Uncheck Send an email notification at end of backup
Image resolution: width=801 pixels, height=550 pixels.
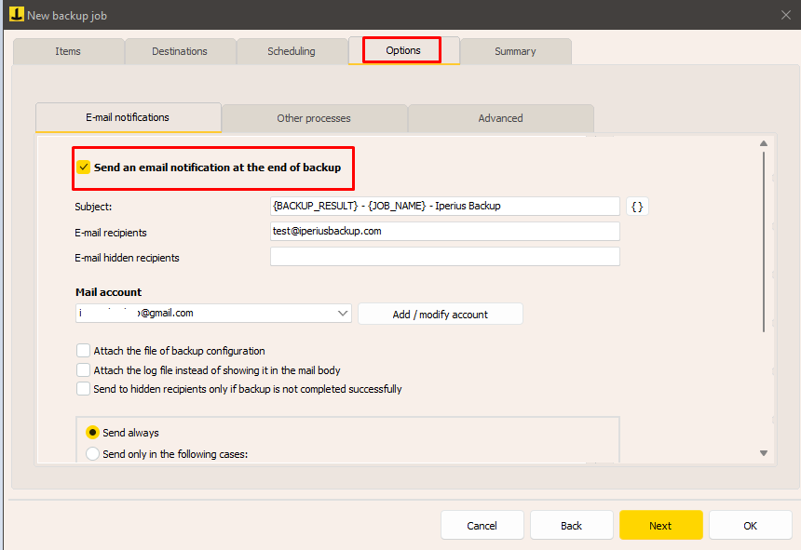point(83,168)
